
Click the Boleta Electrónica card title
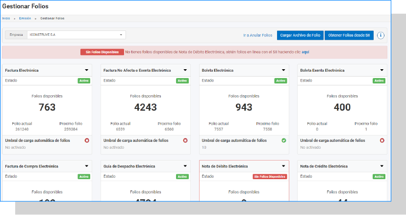tap(218, 70)
